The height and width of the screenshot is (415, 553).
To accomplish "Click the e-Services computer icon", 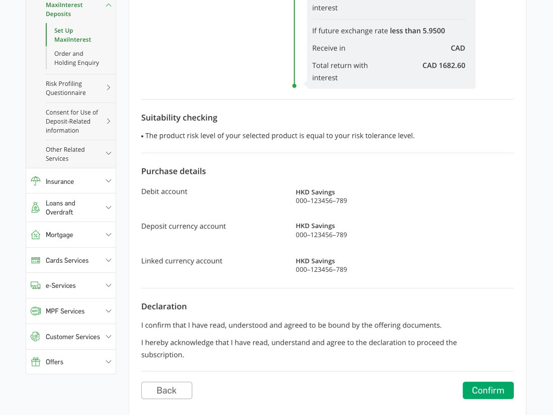I will (36, 285).
